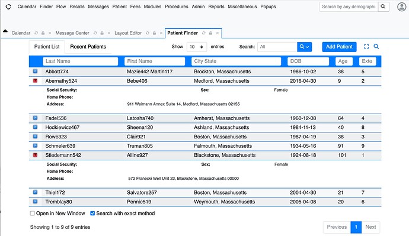The image size is (409, 236).
Task: Open the Procedures menu
Action: coord(176,7)
